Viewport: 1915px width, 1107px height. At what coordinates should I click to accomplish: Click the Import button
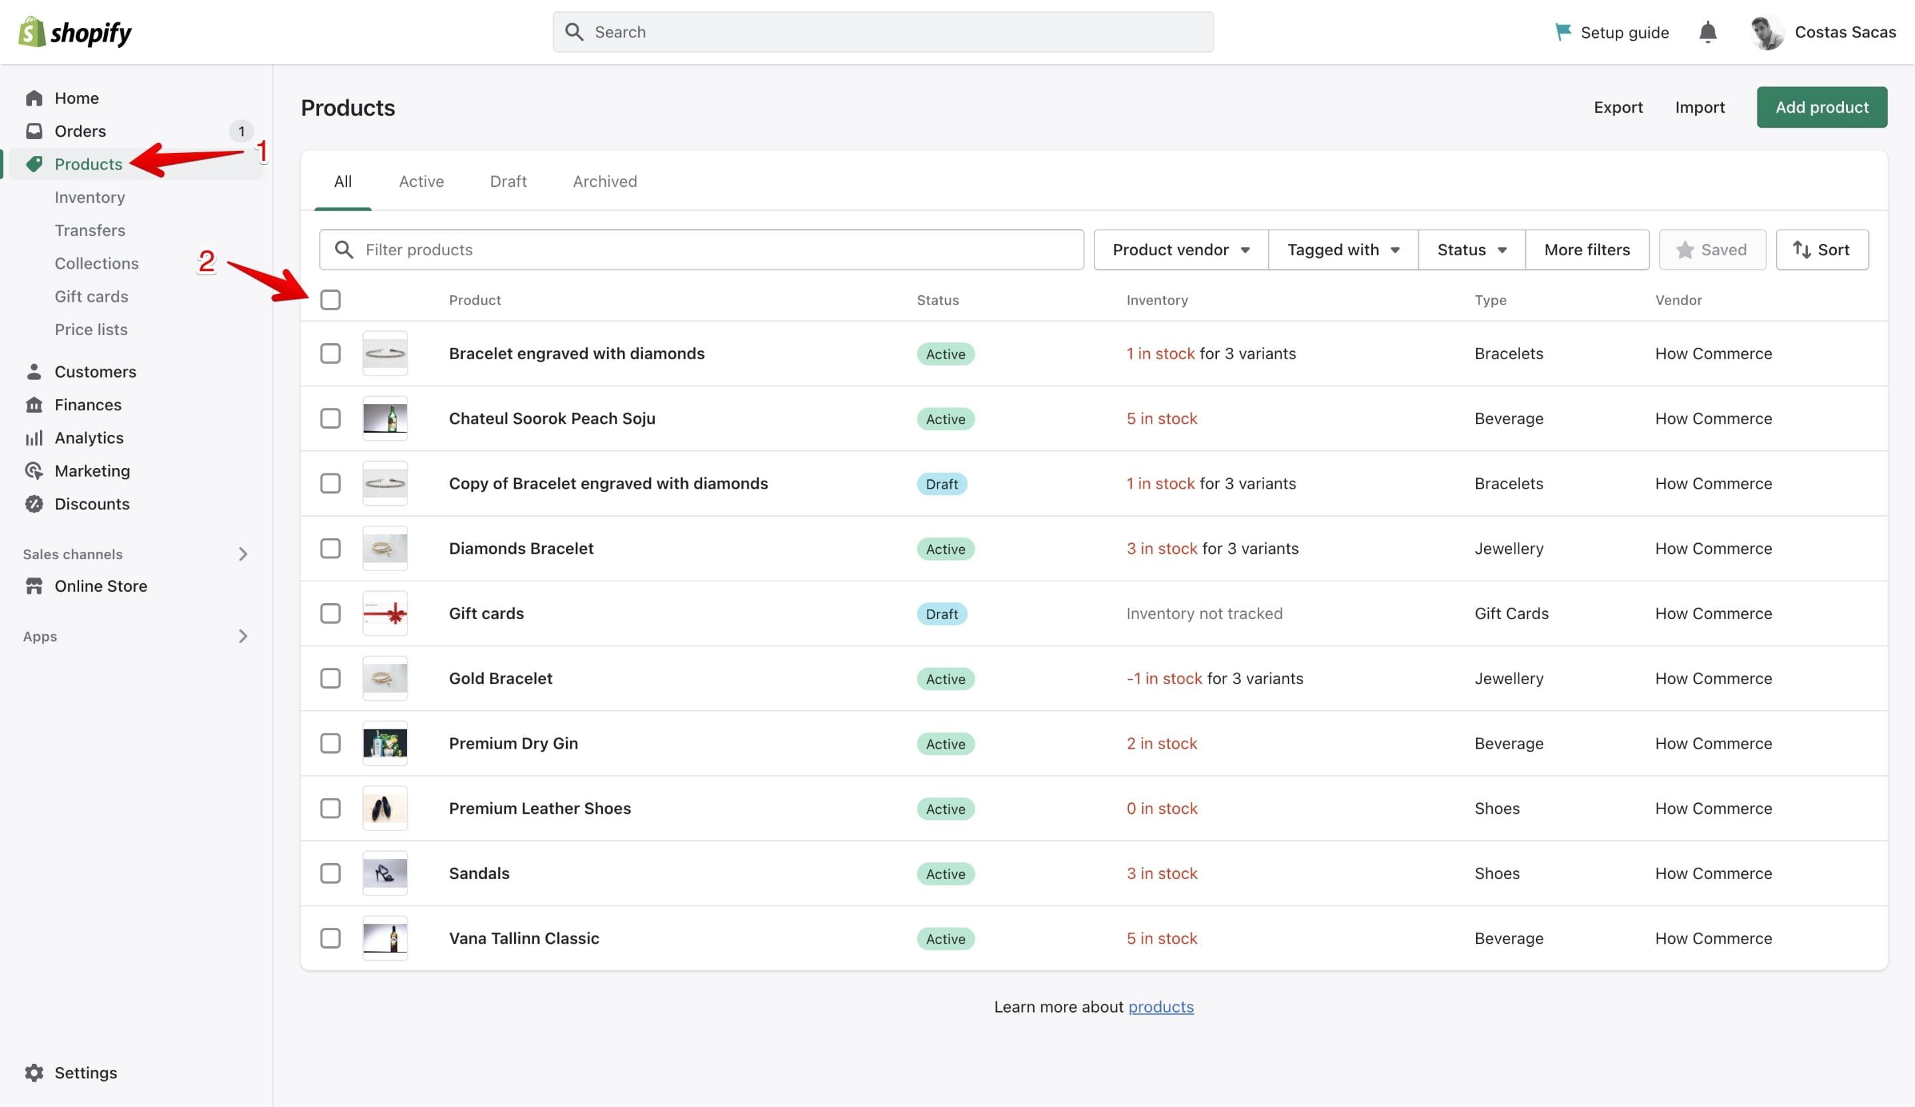click(x=1700, y=107)
